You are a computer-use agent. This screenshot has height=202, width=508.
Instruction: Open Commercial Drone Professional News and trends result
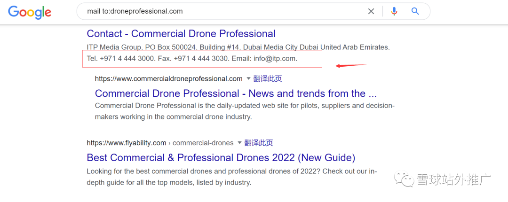[x=236, y=93]
